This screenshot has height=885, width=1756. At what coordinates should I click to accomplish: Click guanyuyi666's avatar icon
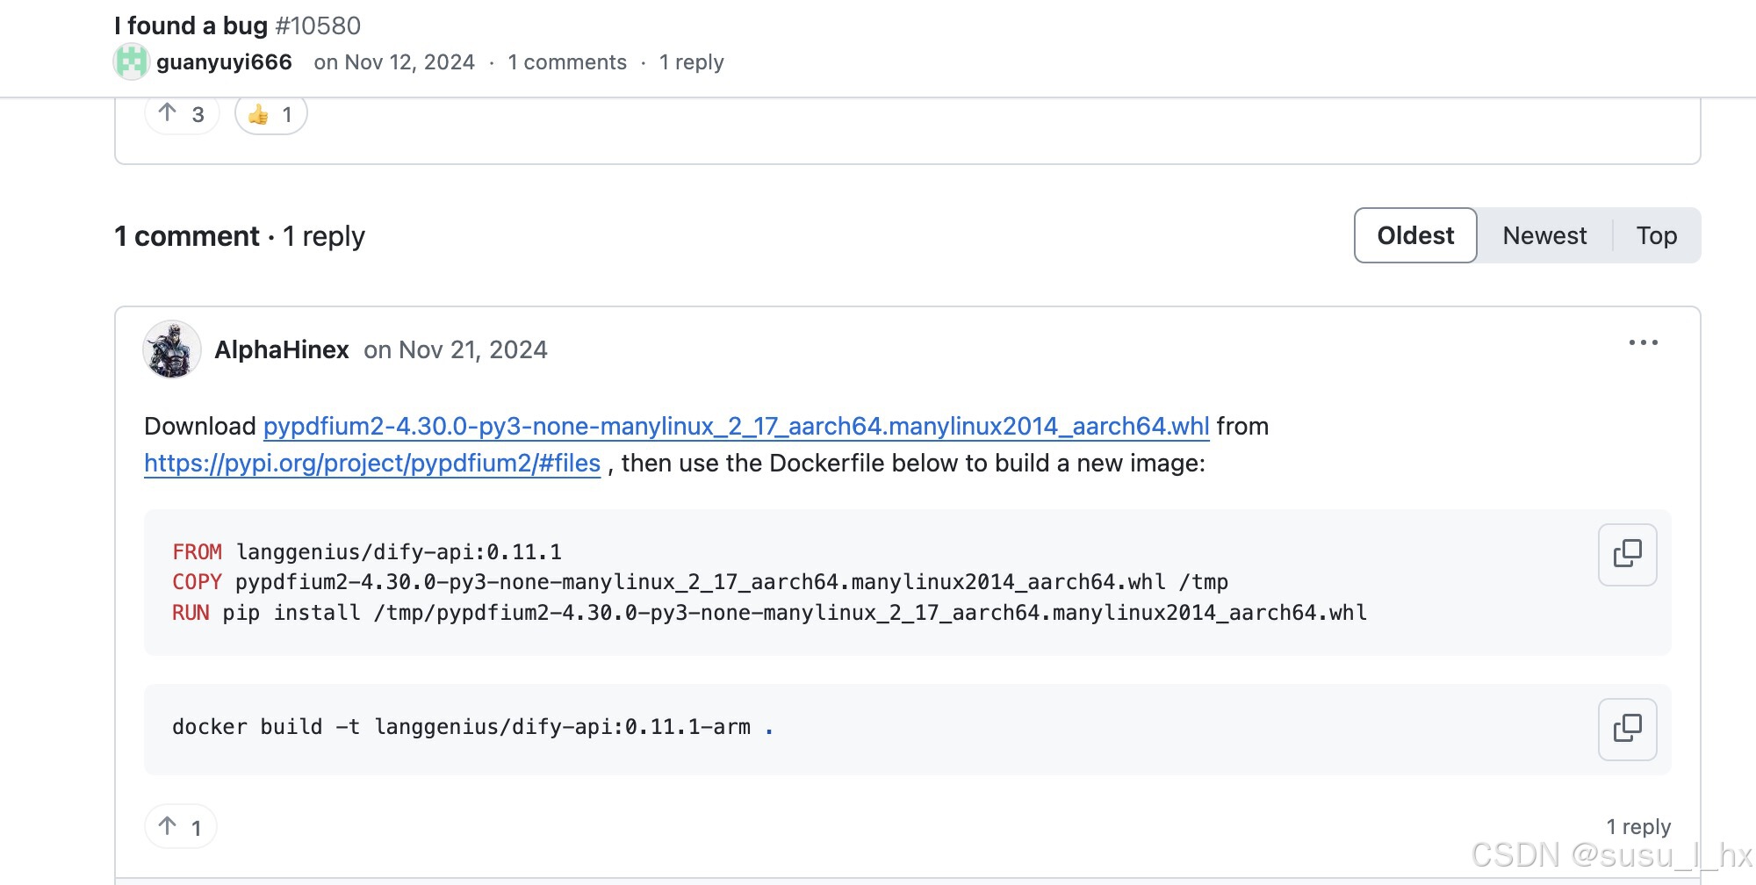[131, 62]
